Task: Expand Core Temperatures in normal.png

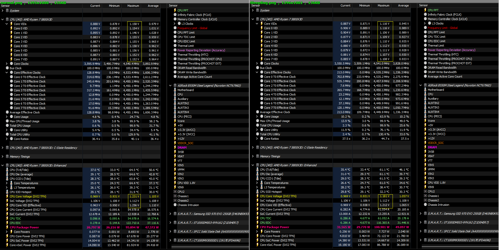Action: coord(7,183)
